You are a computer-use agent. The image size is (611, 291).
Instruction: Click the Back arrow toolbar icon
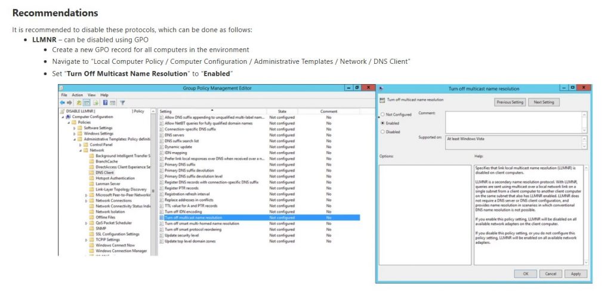pyautogui.click(x=63, y=103)
